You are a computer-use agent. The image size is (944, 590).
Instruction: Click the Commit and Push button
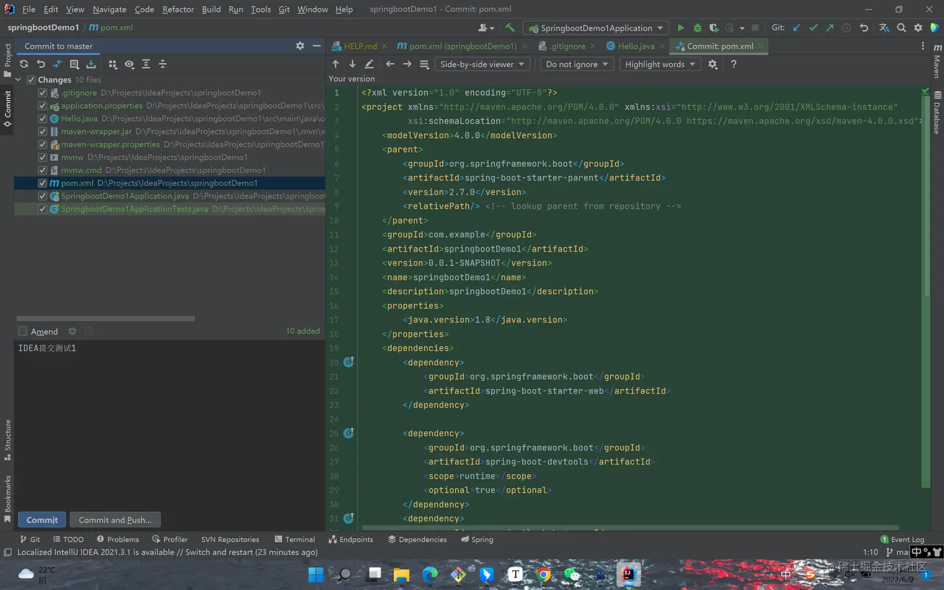point(115,520)
